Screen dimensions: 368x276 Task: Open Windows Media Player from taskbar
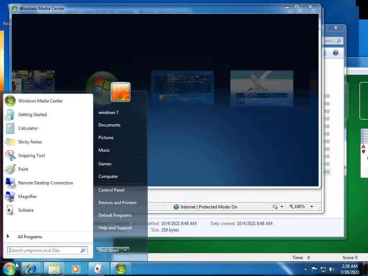point(75,269)
